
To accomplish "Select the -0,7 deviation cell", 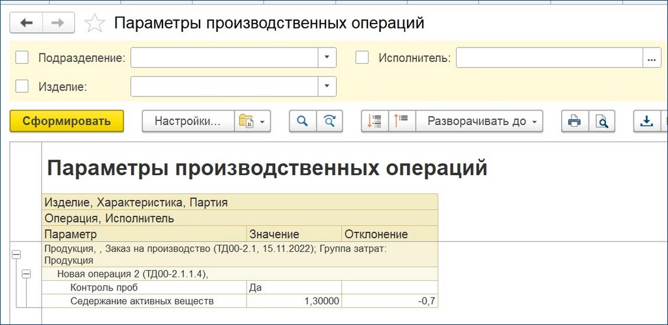I will point(390,301).
